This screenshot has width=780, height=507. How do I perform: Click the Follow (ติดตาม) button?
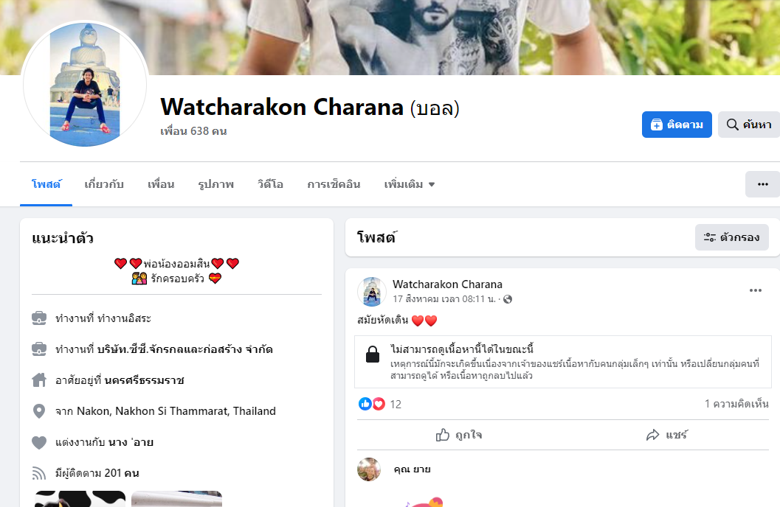tap(677, 125)
